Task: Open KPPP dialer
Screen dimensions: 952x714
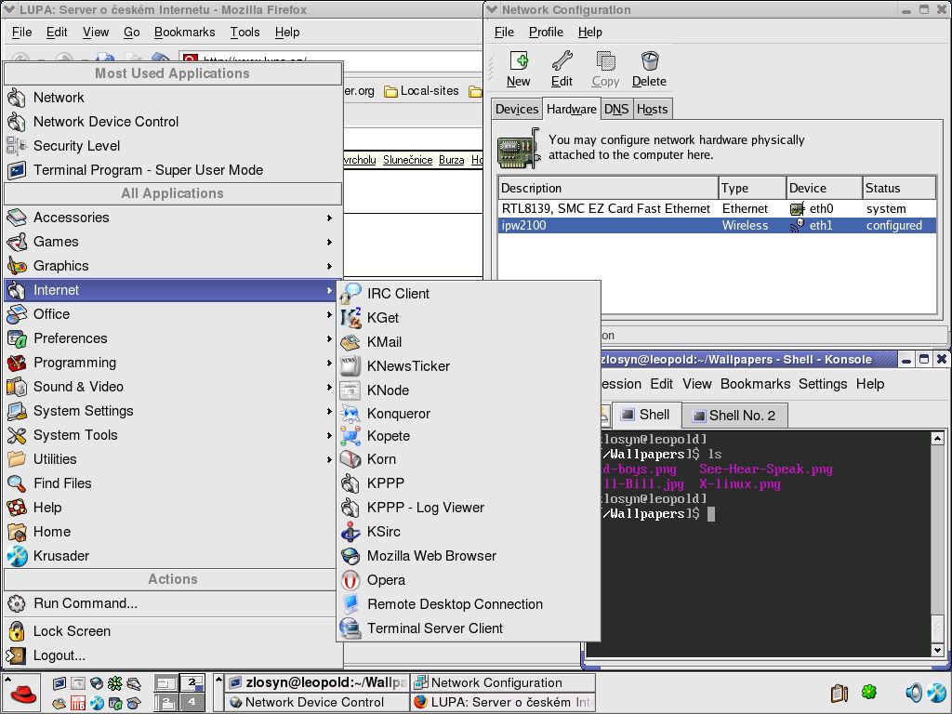Action: tap(469, 483)
